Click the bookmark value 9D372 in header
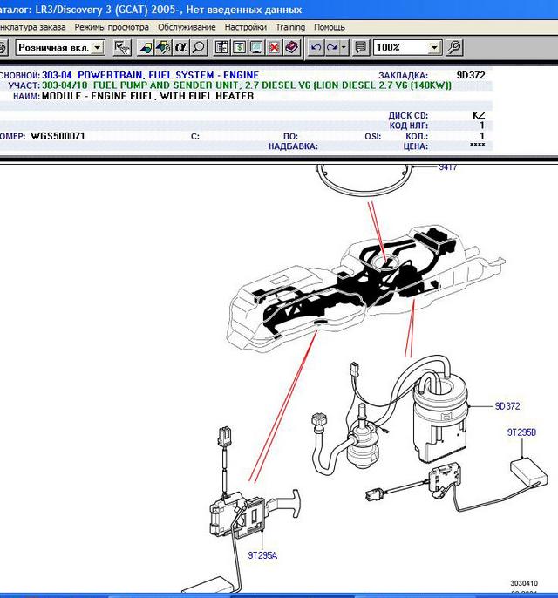Image resolution: width=558 pixels, height=598 pixels. pyautogui.click(x=471, y=75)
